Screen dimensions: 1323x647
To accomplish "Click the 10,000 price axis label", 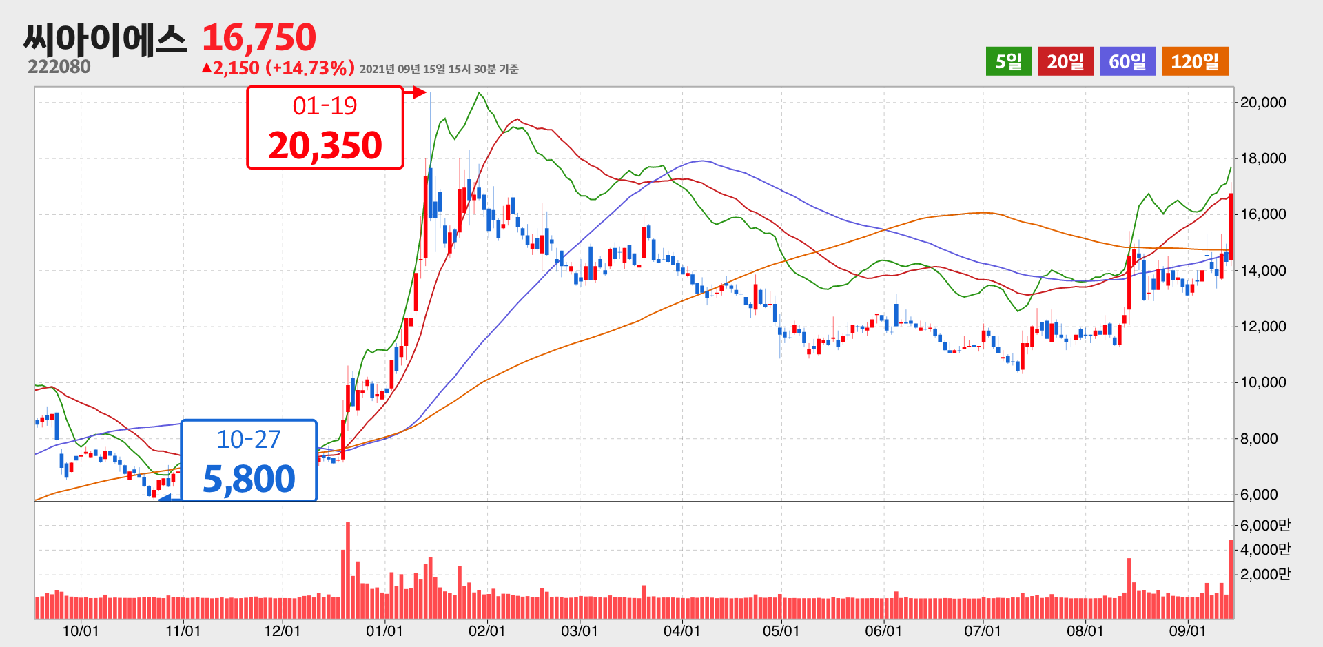I will tap(1263, 382).
